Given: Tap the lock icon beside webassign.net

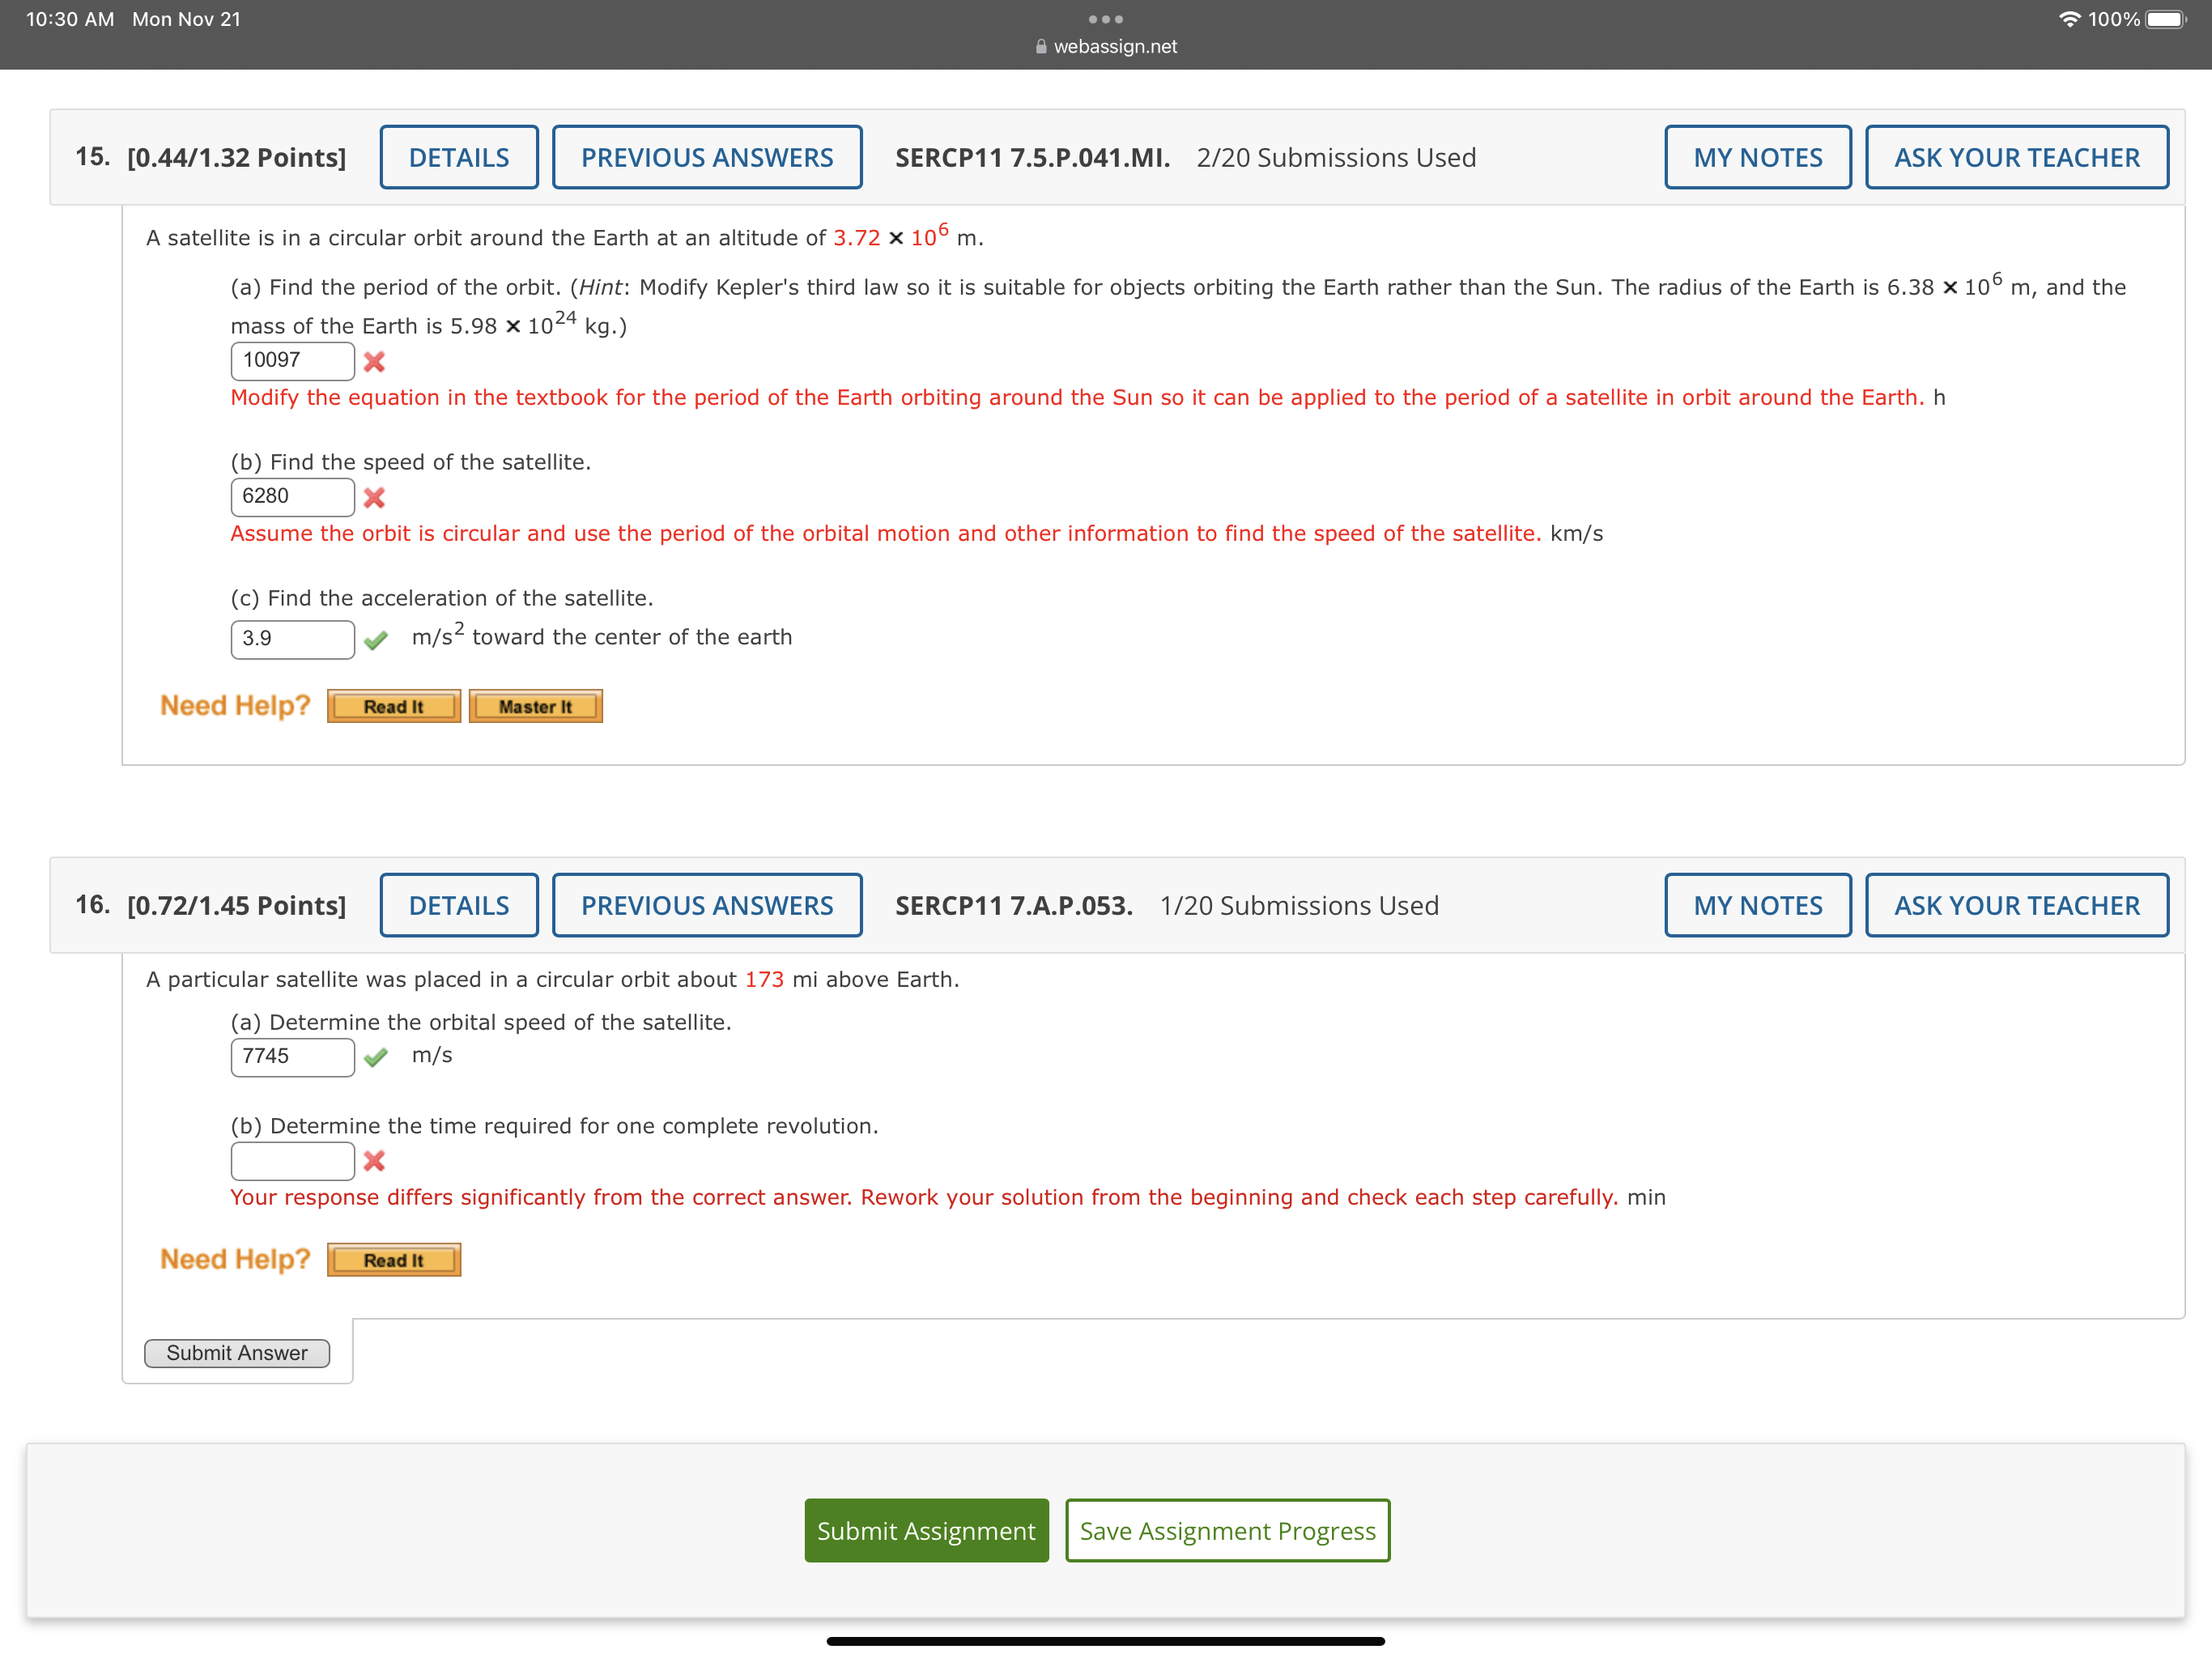Looking at the screenshot, I should (1041, 47).
